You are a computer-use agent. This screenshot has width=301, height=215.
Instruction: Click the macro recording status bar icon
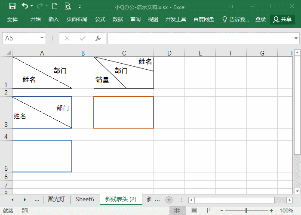[x=25, y=210]
